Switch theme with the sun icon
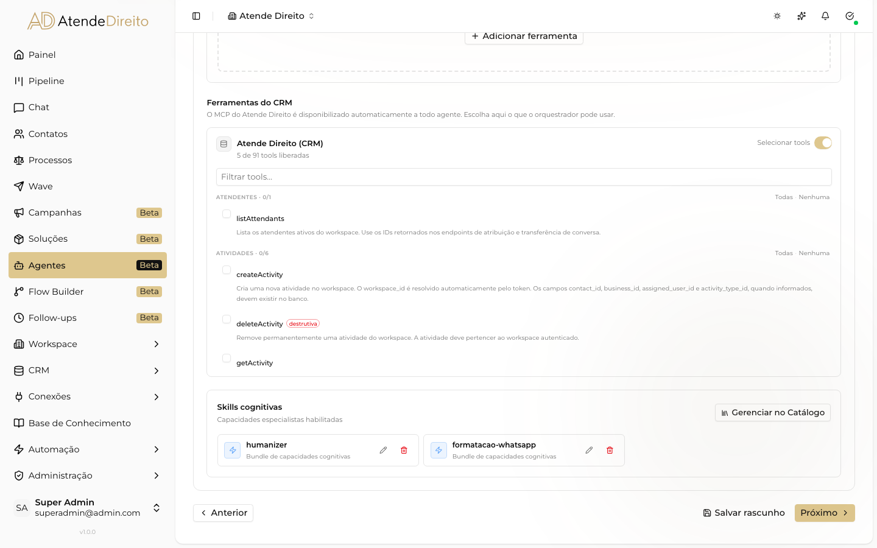This screenshot has height=548, width=877. [x=777, y=16]
